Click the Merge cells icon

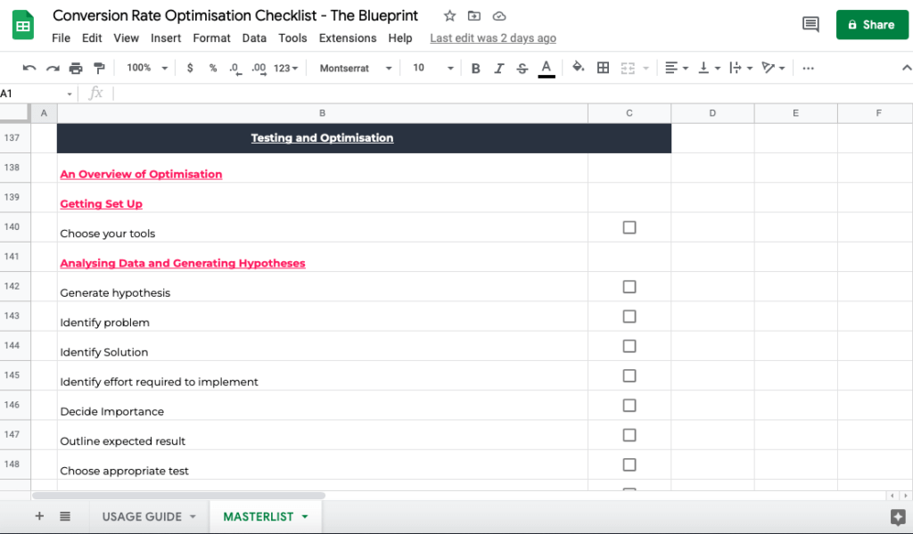point(628,68)
